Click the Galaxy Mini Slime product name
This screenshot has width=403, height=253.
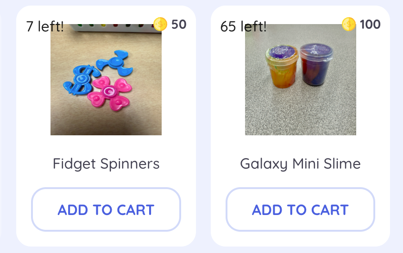pos(300,164)
